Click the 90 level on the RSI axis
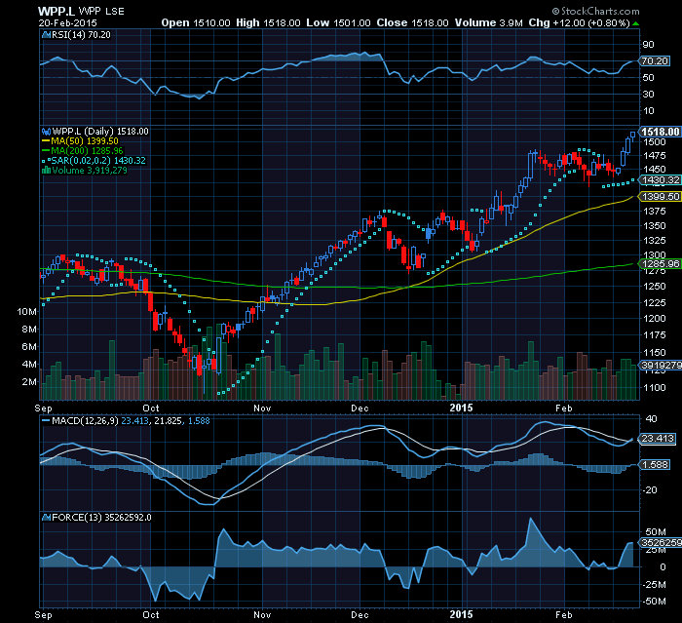The image size is (682, 623). point(648,45)
